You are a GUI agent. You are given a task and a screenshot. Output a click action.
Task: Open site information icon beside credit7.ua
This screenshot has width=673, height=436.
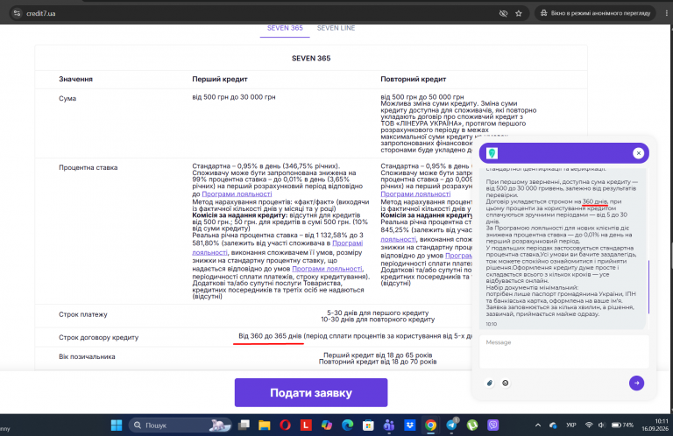pos(17,13)
